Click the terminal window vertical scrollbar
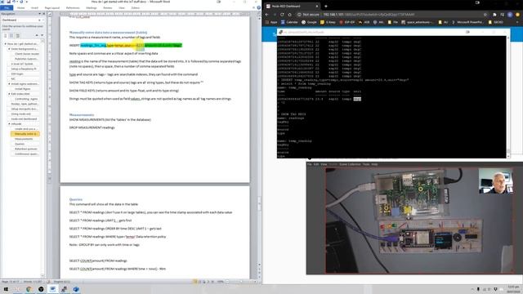 click(x=508, y=96)
